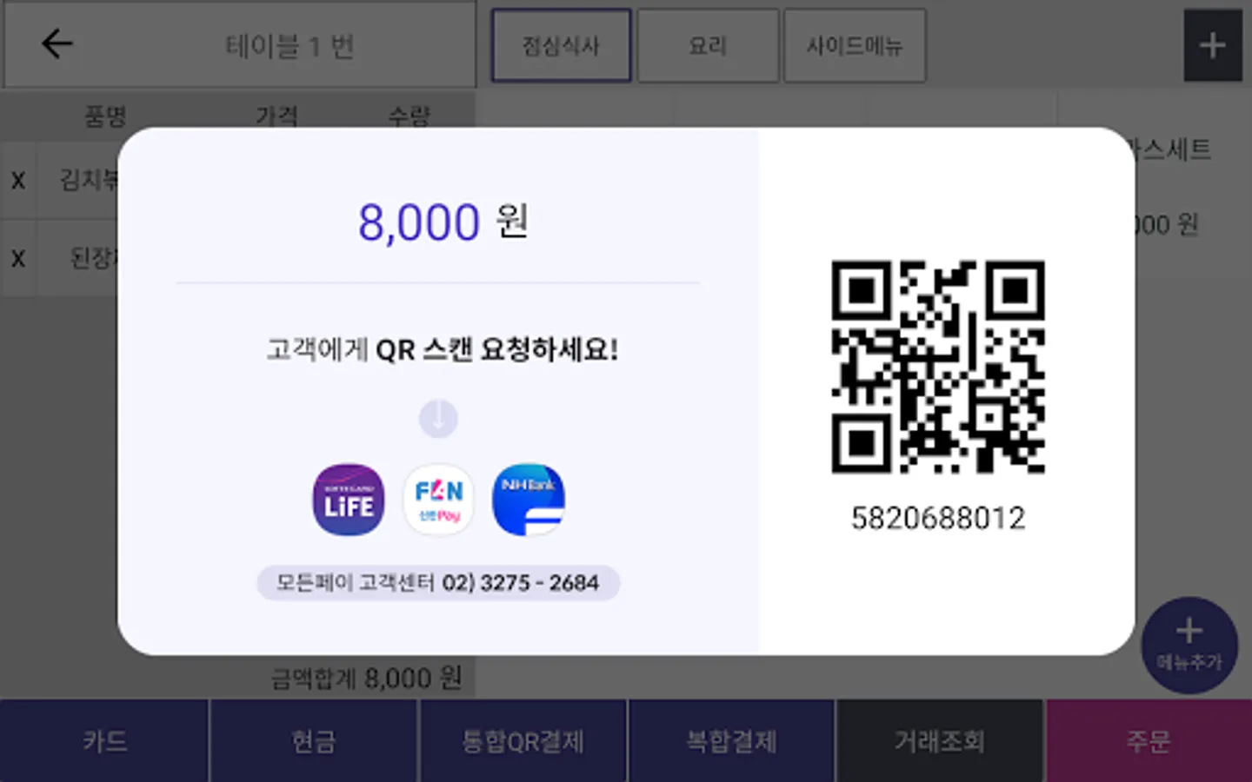Choose 복합결제 payment button
1252x782 pixels.
(x=731, y=741)
